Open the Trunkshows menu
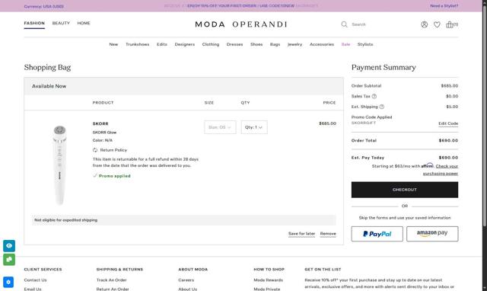 [x=137, y=44]
